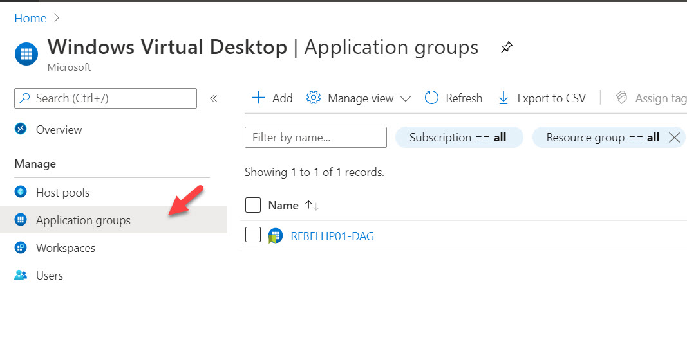Screen dimensions: 687x347
Task: Click the plus icon beside Add
Action: click(258, 98)
